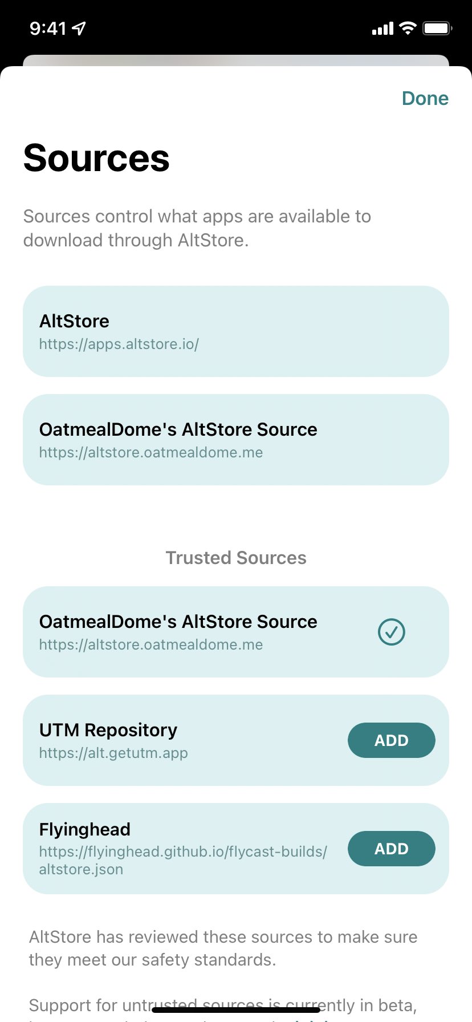Screen dimensions: 472x1022
Task: Tap the checkmark icon on trusted OatmealDome's source
Action: point(392,632)
